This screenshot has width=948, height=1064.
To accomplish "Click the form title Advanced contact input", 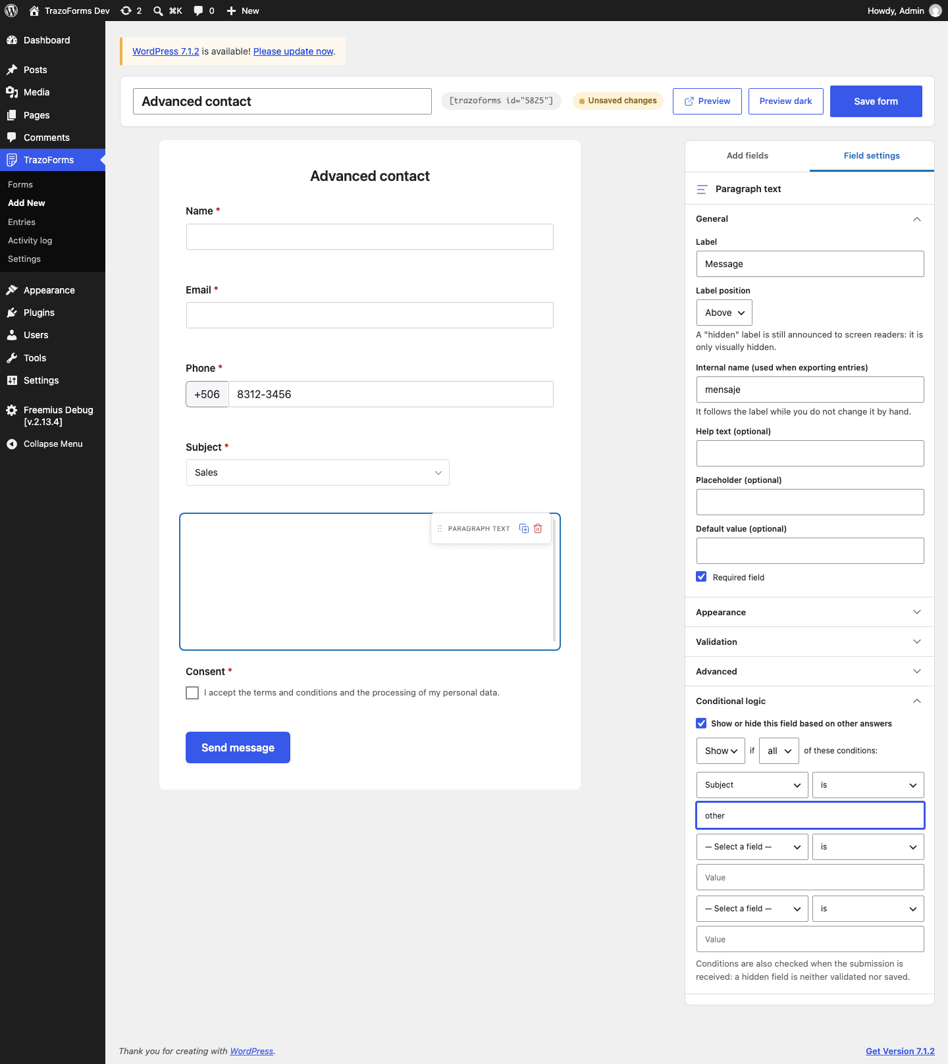I will coord(282,101).
